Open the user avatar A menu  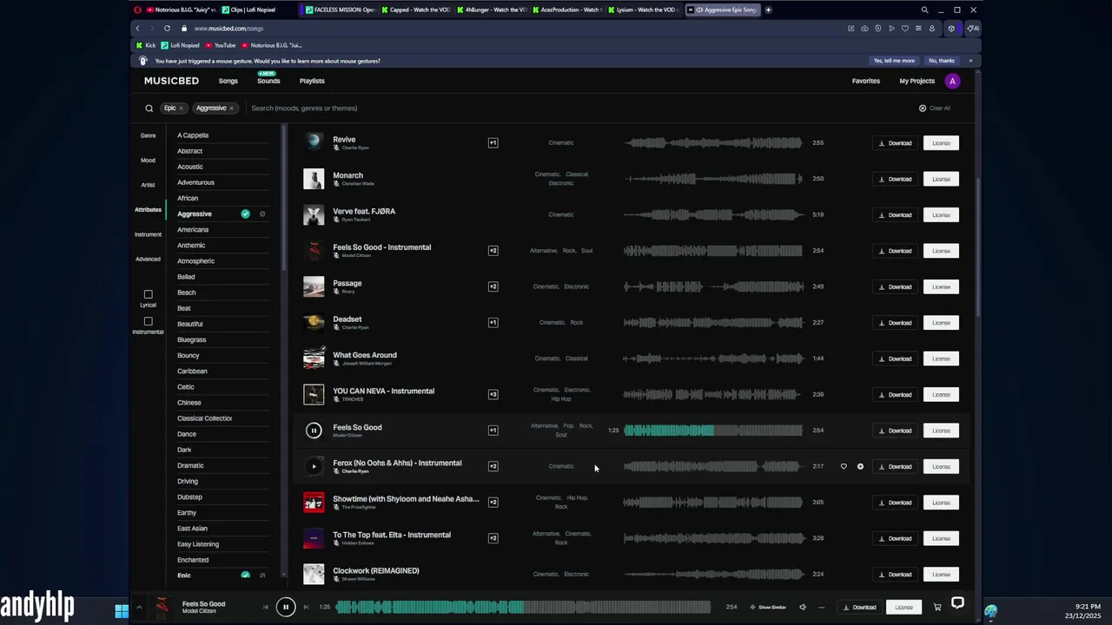click(952, 81)
